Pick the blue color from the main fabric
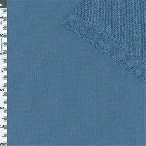 coord(58,88)
